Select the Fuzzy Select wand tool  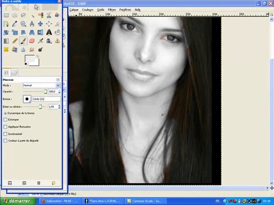pyautogui.click(x=32, y=15)
